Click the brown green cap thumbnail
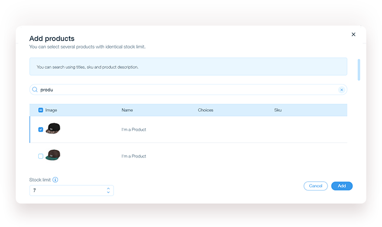Image resolution: width=382 pixels, height=227 pixels. [53, 155]
